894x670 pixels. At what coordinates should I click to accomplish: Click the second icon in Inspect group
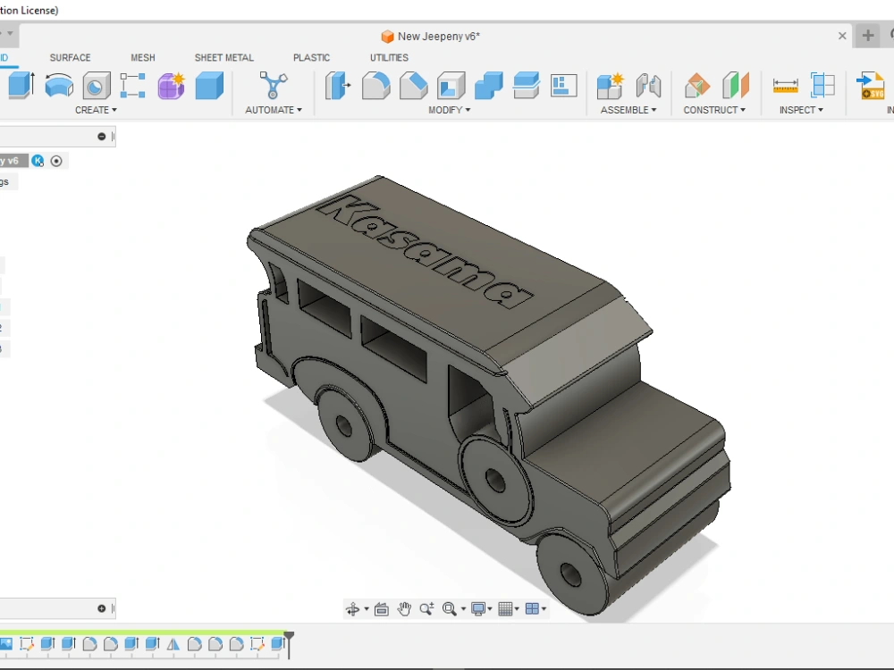pyautogui.click(x=822, y=86)
